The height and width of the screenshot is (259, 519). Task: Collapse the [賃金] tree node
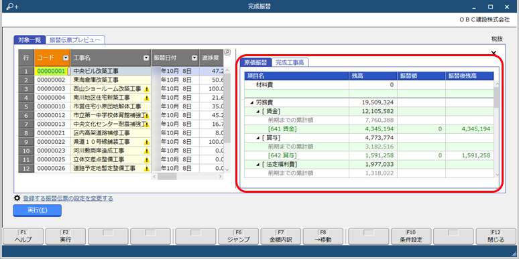(258, 111)
